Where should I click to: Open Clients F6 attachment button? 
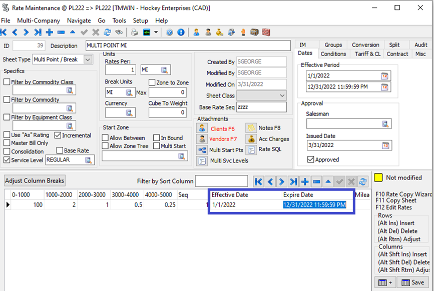[x=202, y=128]
